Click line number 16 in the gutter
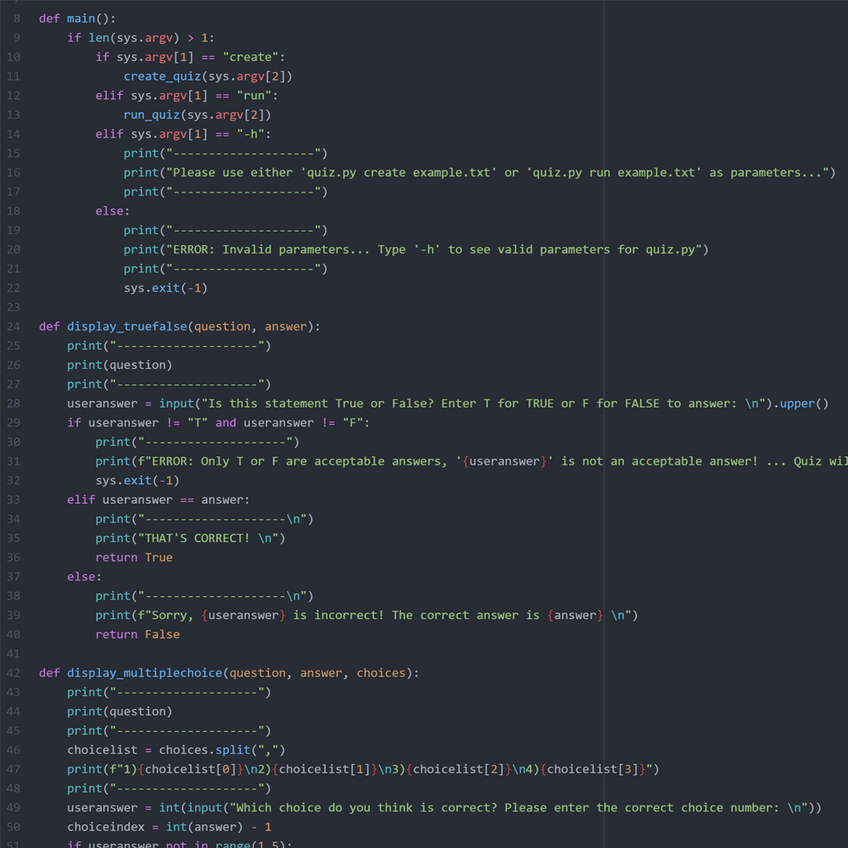 click(14, 172)
